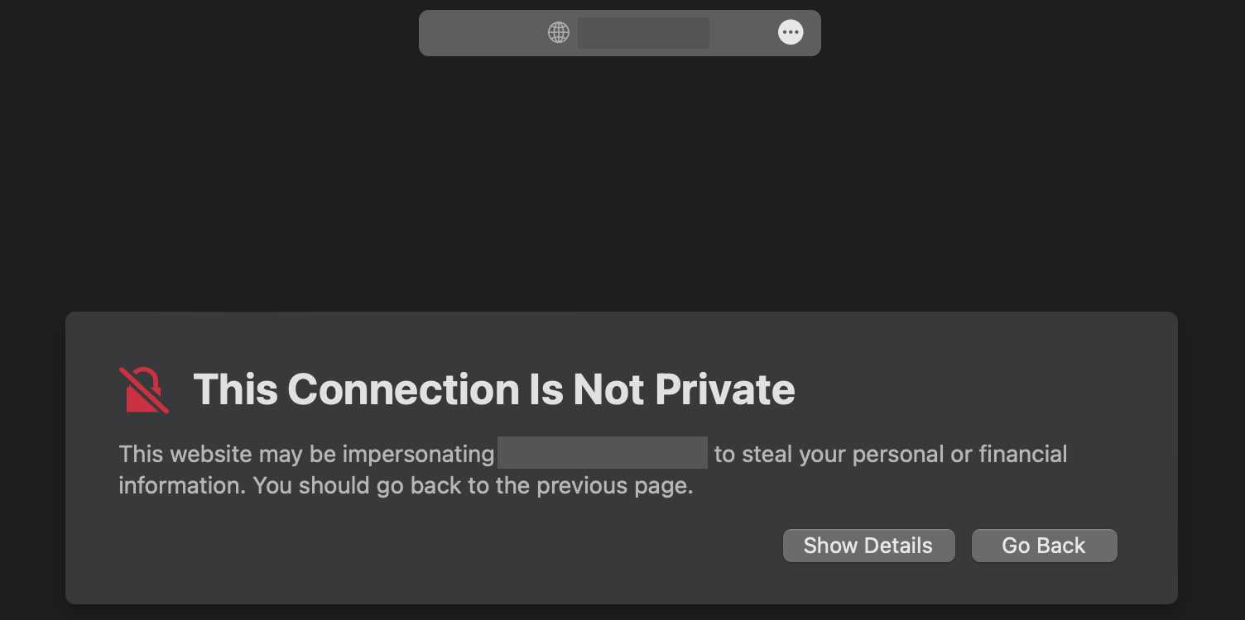Click the "to steal your personal or financial" text
Viewport: 1245px width, 620px height.
coord(890,454)
